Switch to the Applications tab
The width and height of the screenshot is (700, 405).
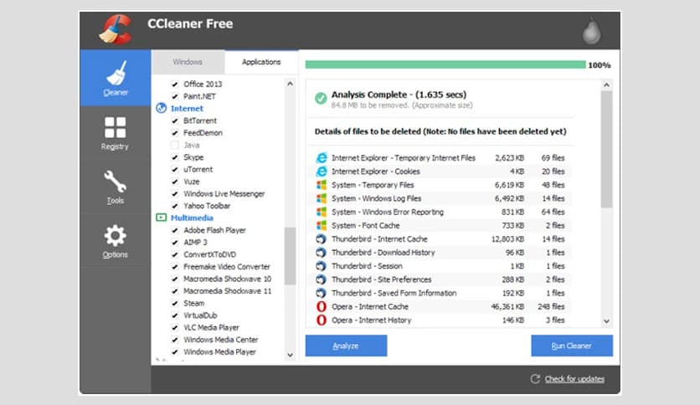(261, 62)
